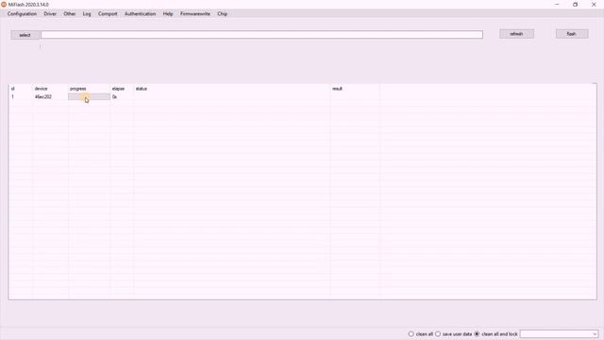Screen dimensions: 604x340
Task: Select the device 46ec202 cell
Action: tap(43, 96)
